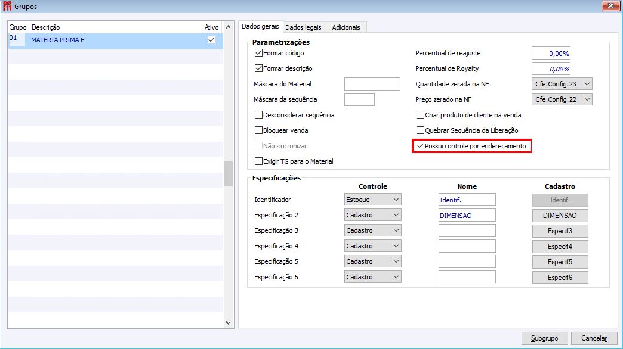The height and width of the screenshot is (349, 623).
Task: Click the Grupos window title icon
Action: click(7, 6)
